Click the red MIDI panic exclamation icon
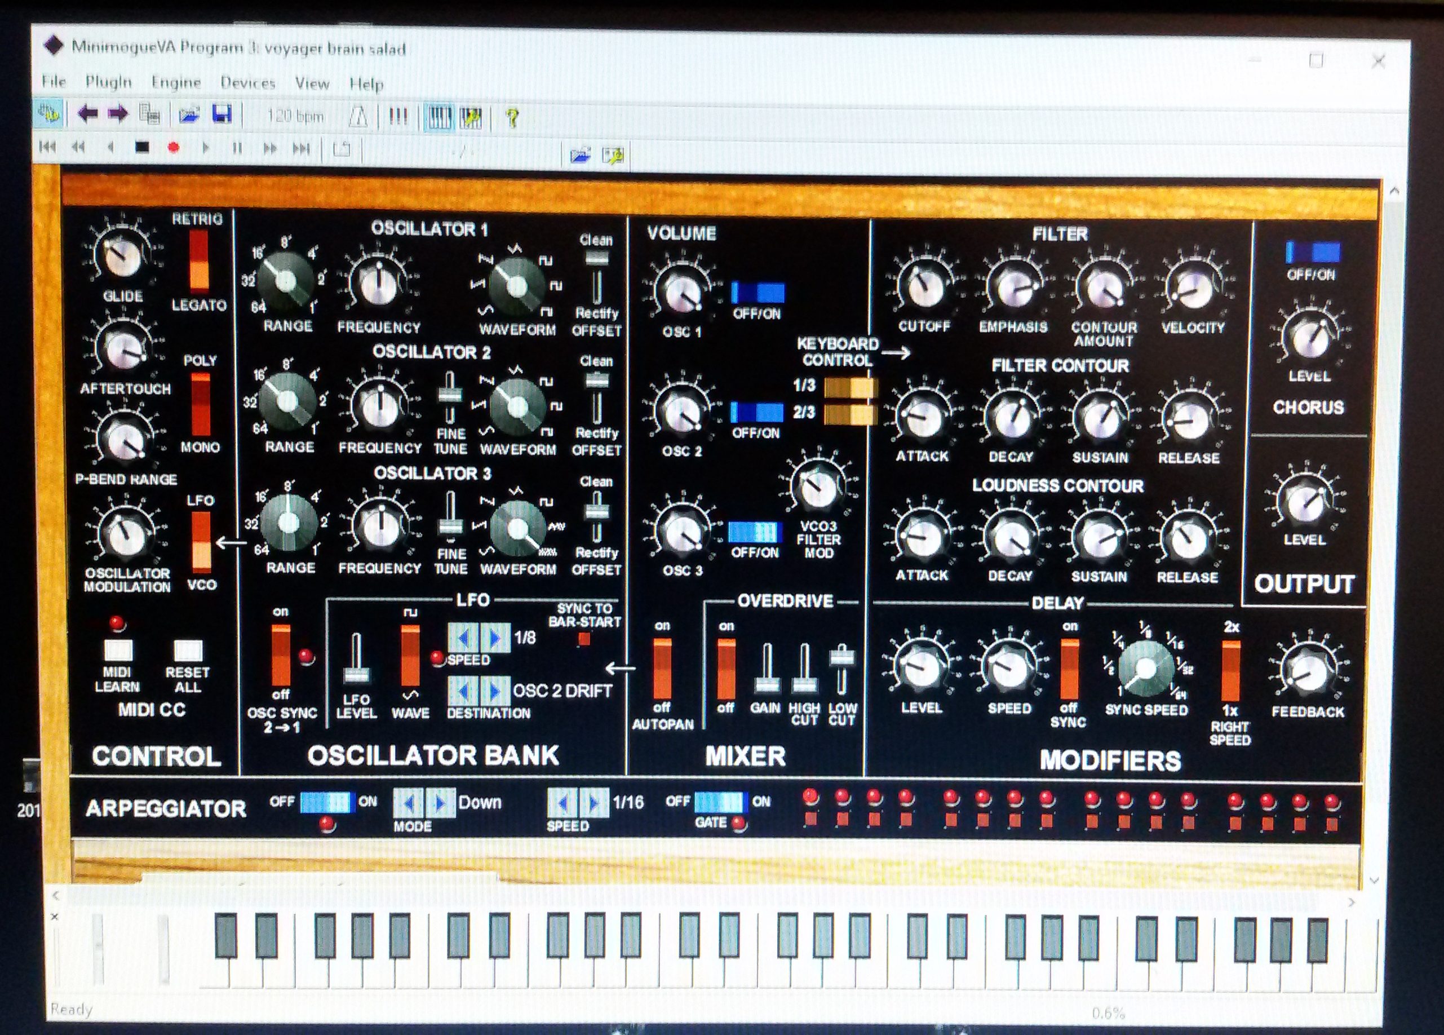Screen dimensions: 1444x1035 (398, 117)
